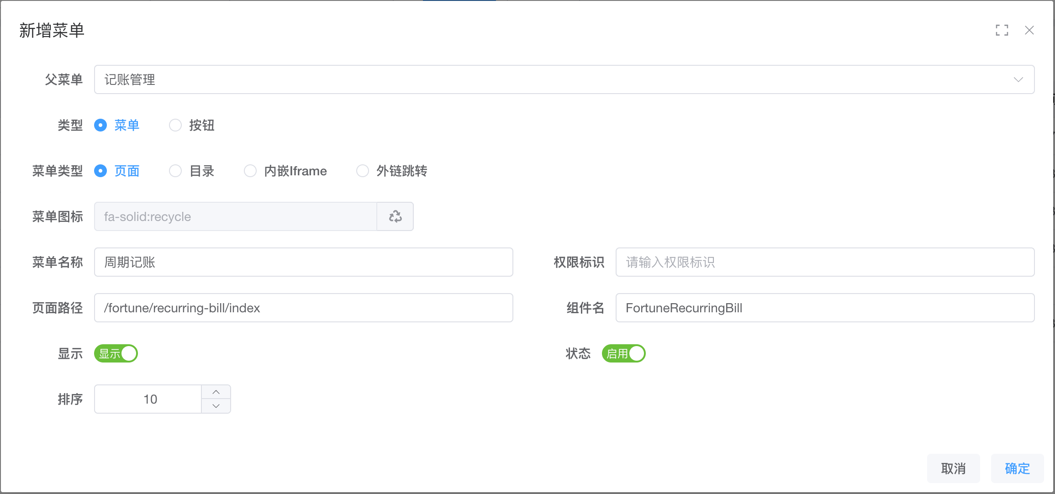Image resolution: width=1055 pixels, height=494 pixels.
Task: Toggle the 启用 status switch
Action: pos(623,353)
